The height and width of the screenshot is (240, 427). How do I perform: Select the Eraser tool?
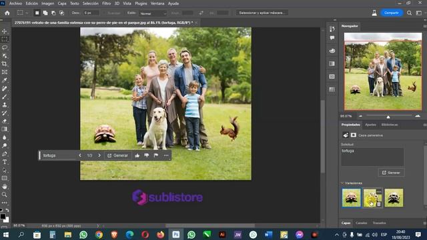click(5, 121)
